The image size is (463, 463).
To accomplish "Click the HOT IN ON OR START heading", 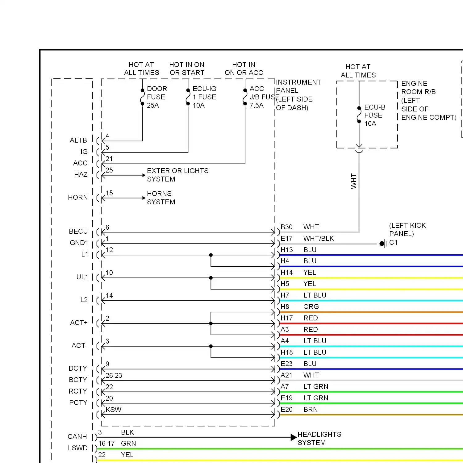I will coord(187,69).
